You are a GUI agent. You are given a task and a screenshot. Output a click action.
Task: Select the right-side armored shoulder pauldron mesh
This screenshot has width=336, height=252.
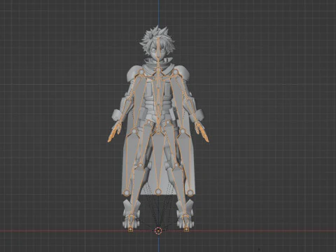(x=183, y=73)
